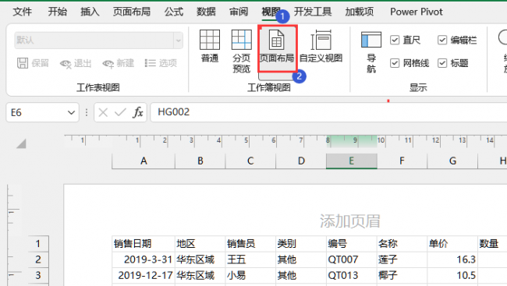Screen dimensions: 507x286
Task: Select column D header
Action: click(x=301, y=161)
